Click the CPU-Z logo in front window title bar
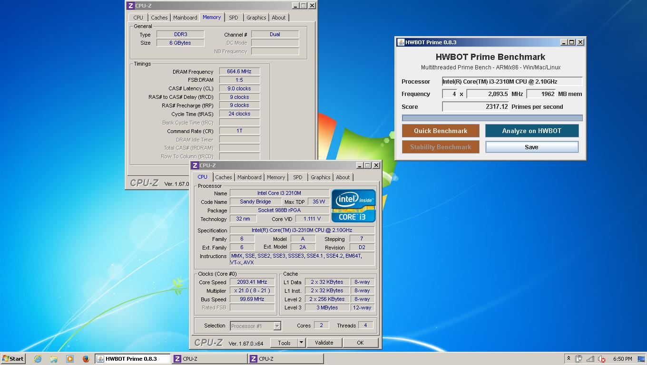 [195, 165]
